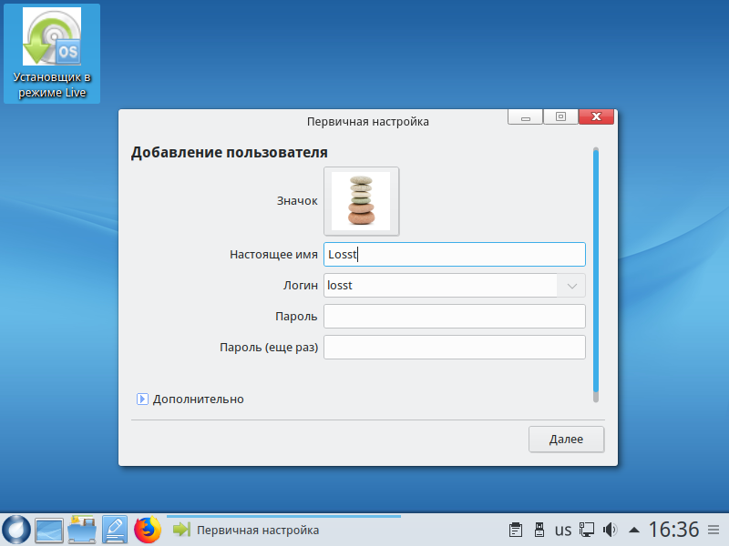Open the panel settings hamburger menu

click(x=713, y=529)
